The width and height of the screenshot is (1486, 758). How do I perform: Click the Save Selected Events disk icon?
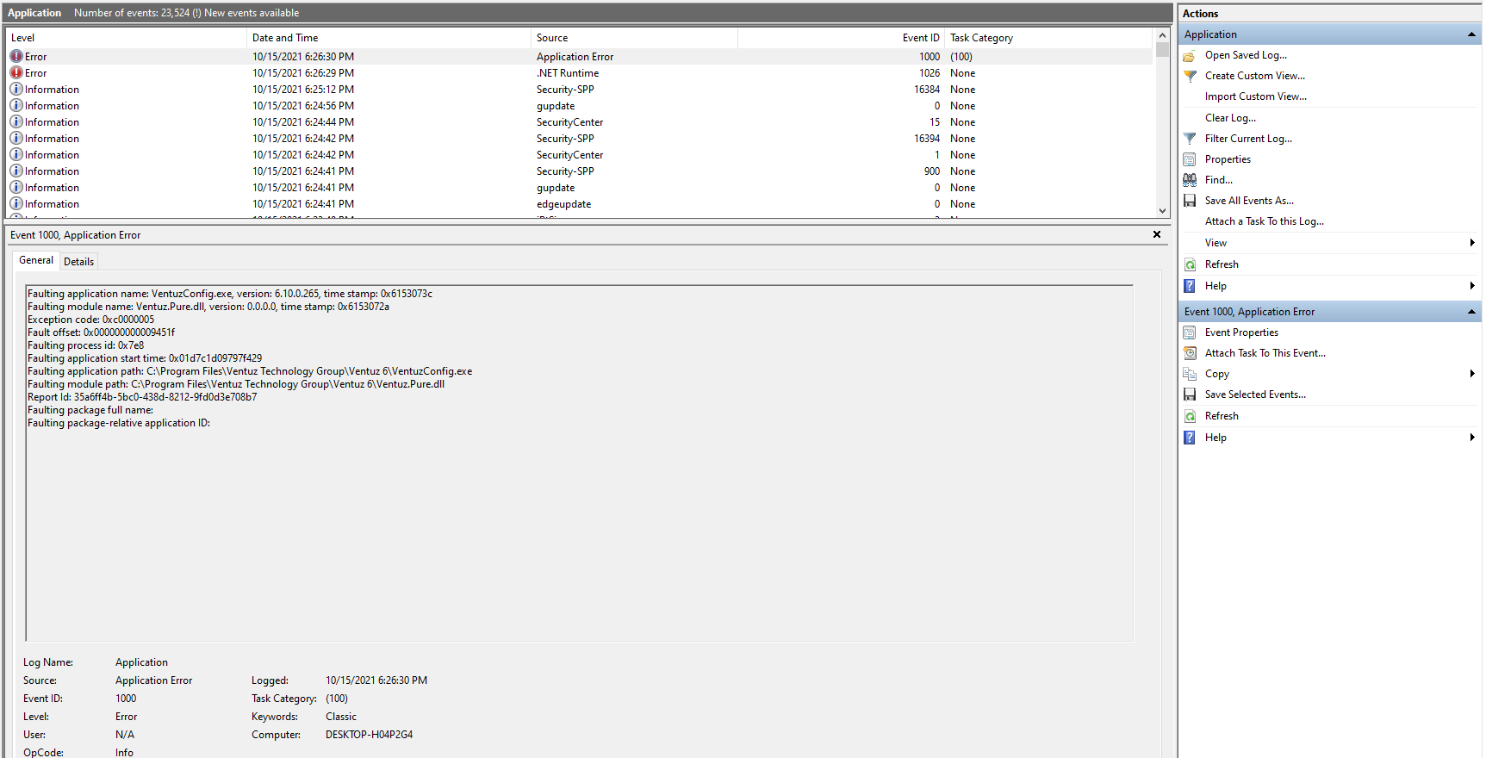pyautogui.click(x=1190, y=395)
